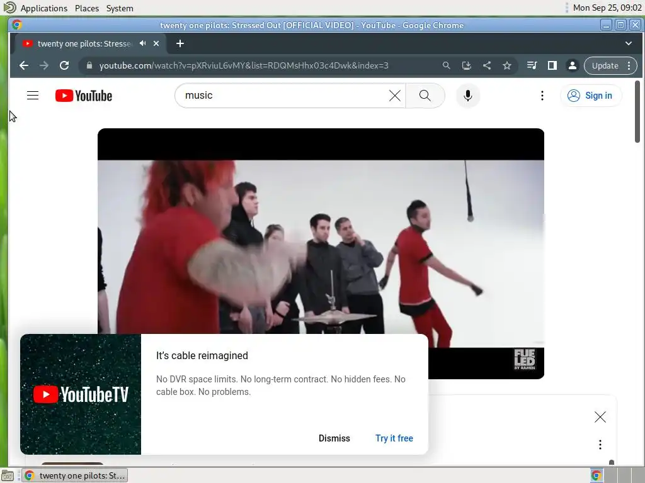The width and height of the screenshot is (645, 483).
Task: Click Try it free for YouTube TV
Action: [394, 438]
